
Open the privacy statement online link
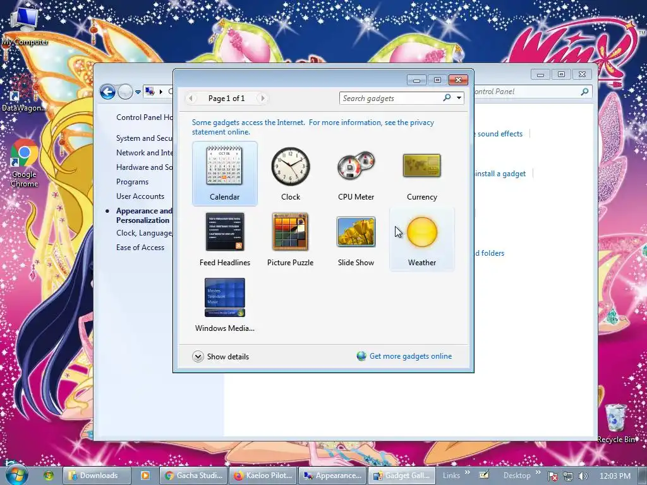coord(313,127)
